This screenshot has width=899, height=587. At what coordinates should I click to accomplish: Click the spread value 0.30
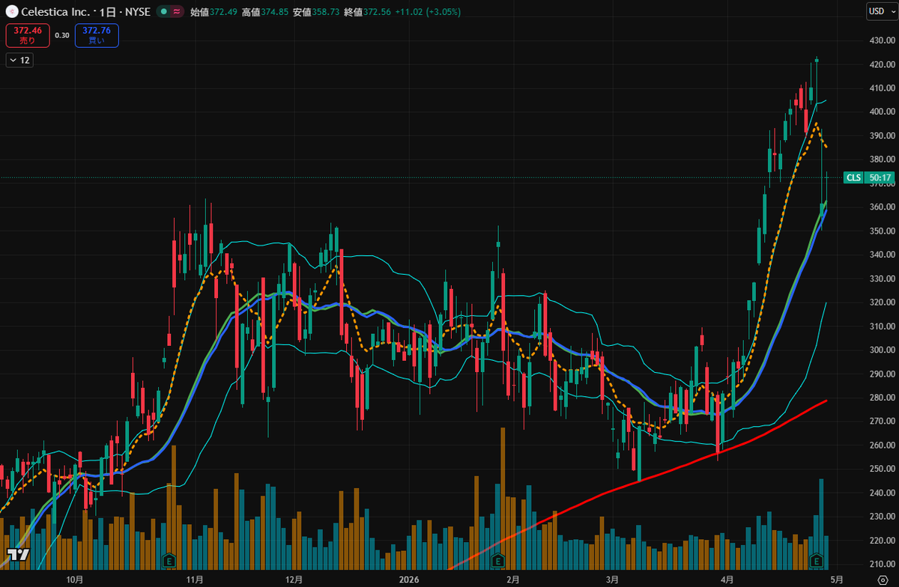click(x=62, y=35)
